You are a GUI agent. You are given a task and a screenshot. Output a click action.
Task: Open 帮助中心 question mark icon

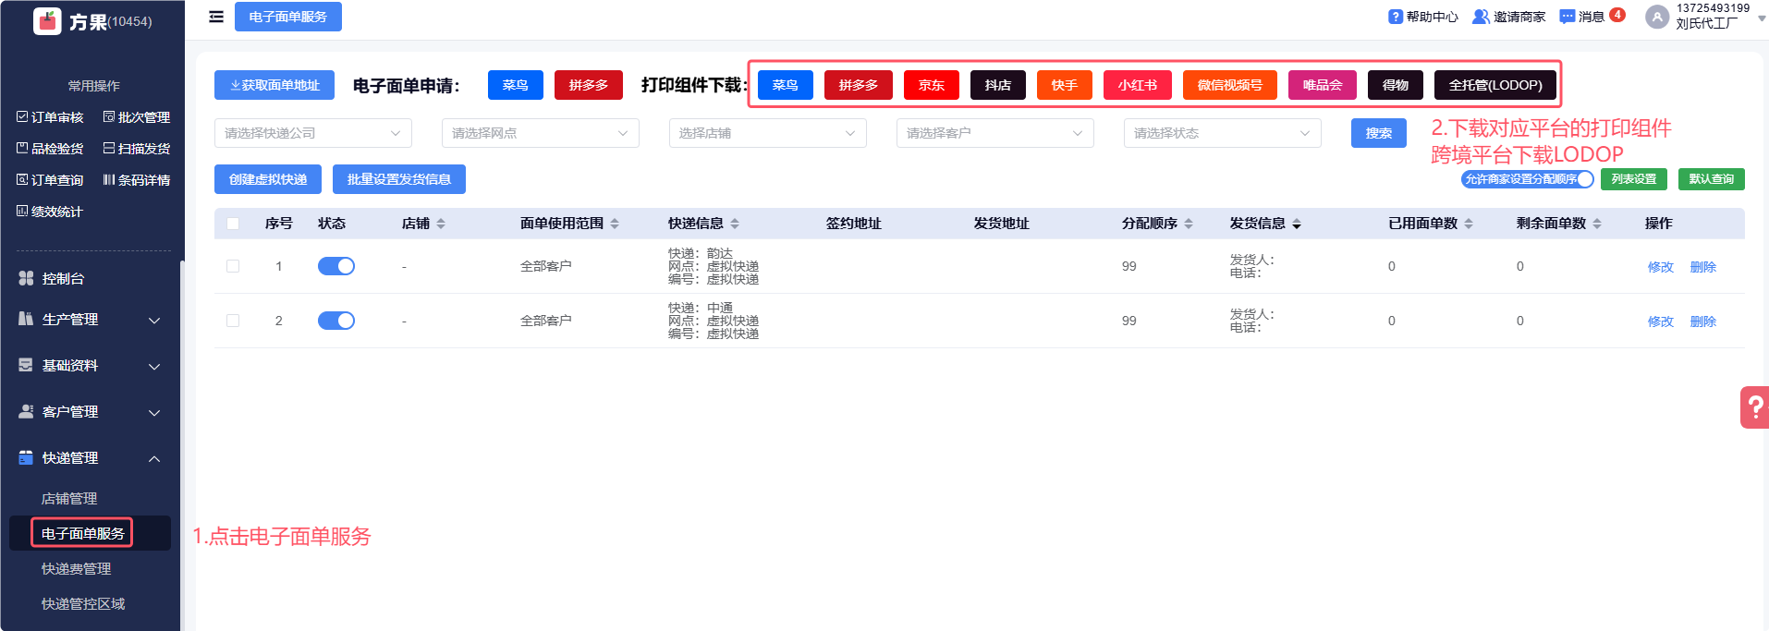1396,17
